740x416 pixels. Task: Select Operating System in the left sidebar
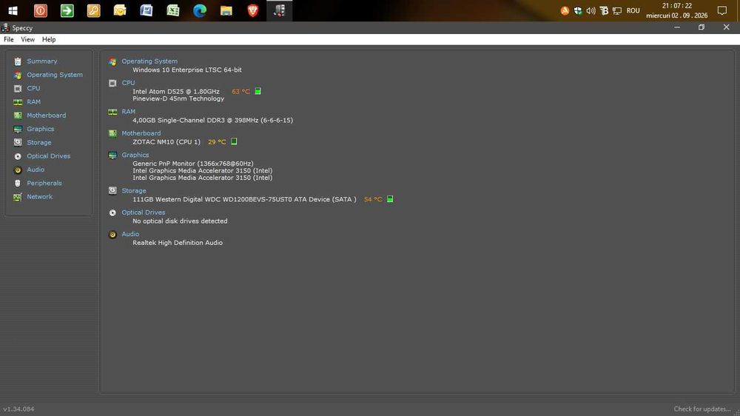click(x=55, y=75)
